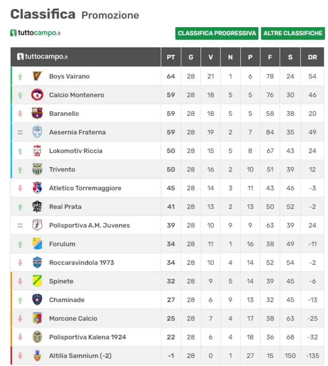Select the Real Prata black crest
The image size is (328, 366).
tap(37, 206)
